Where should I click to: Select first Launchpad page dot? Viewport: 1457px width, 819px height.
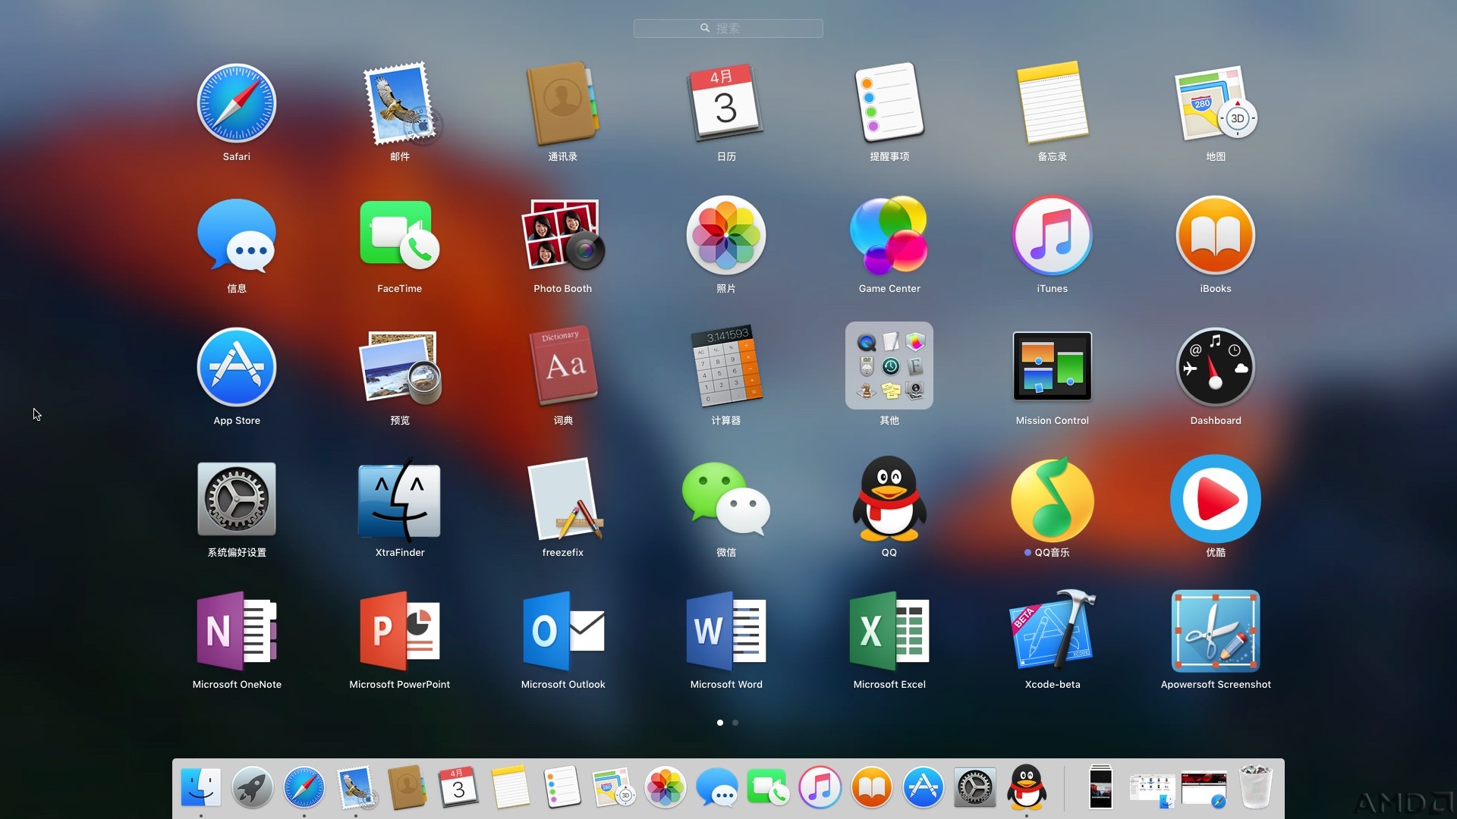pos(720,723)
